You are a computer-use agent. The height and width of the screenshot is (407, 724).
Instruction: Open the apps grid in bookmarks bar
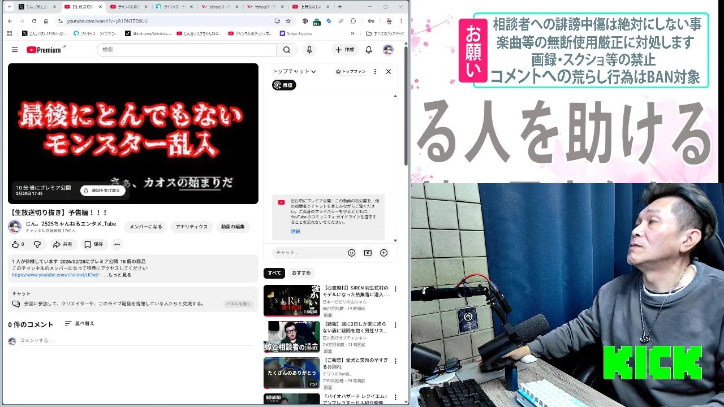click(10, 33)
